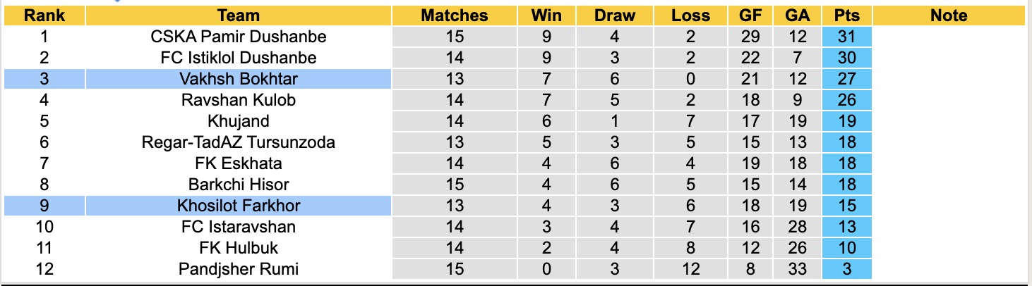Click the Pts column header

pyautogui.click(x=846, y=15)
